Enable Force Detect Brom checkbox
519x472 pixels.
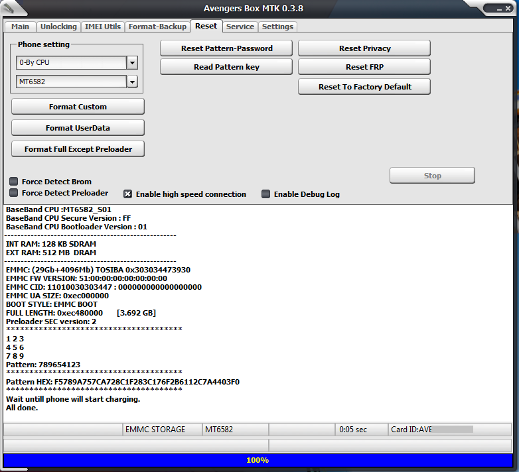pos(14,182)
